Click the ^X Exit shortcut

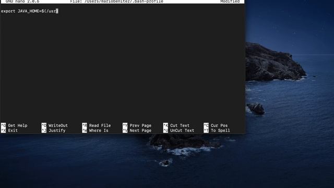pyautogui.click(x=9, y=131)
